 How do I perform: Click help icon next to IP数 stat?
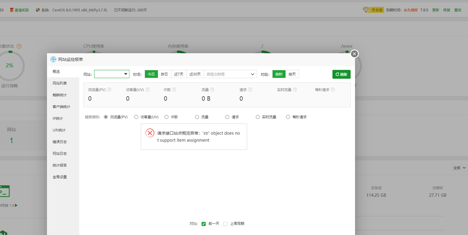174,89
